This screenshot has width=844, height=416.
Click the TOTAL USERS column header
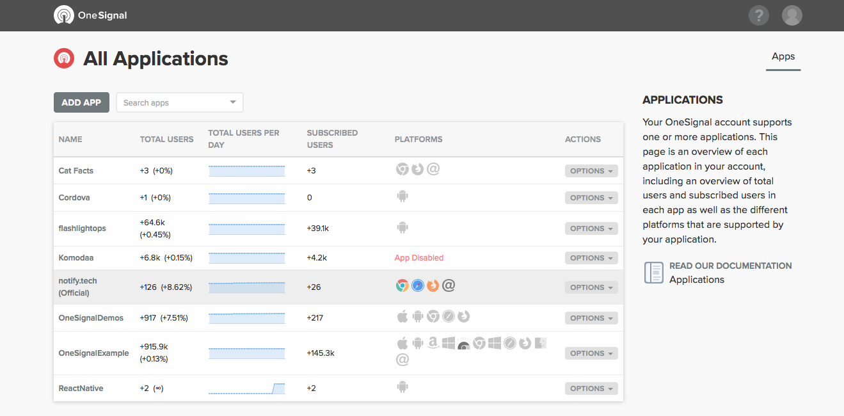coord(166,139)
